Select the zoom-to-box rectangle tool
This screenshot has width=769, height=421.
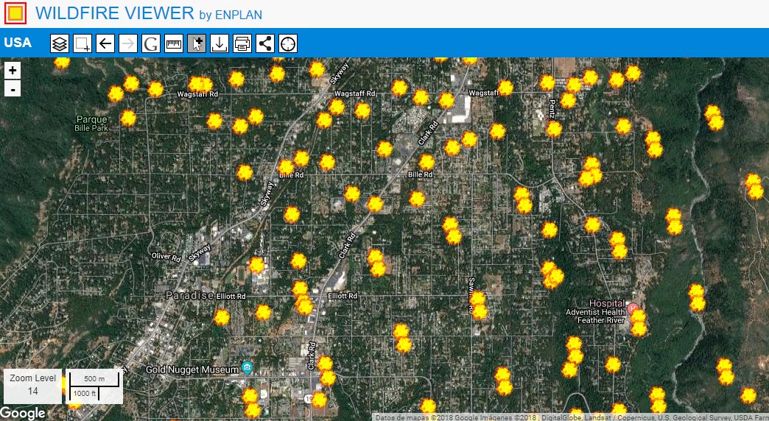tap(82, 43)
